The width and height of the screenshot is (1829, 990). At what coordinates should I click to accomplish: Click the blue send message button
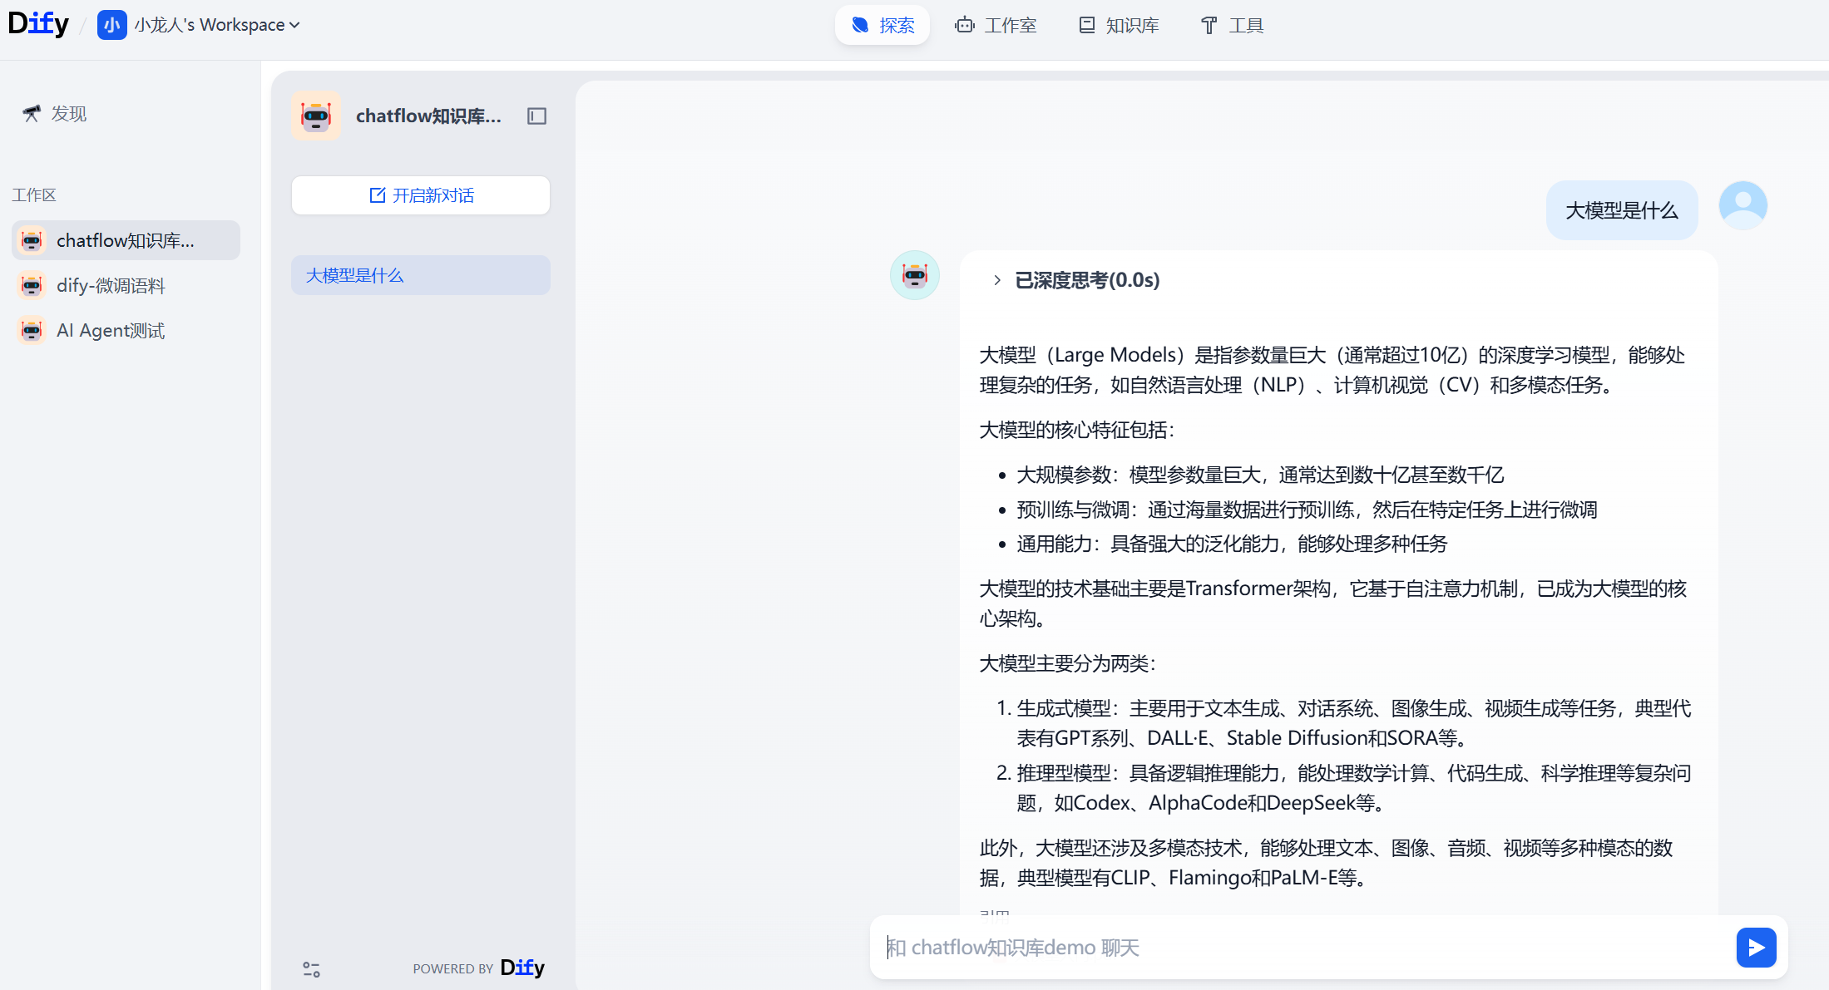pos(1756,947)
